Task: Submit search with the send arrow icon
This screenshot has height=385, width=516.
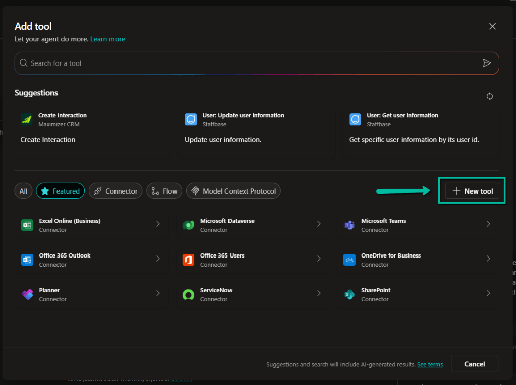Action: 487,63
